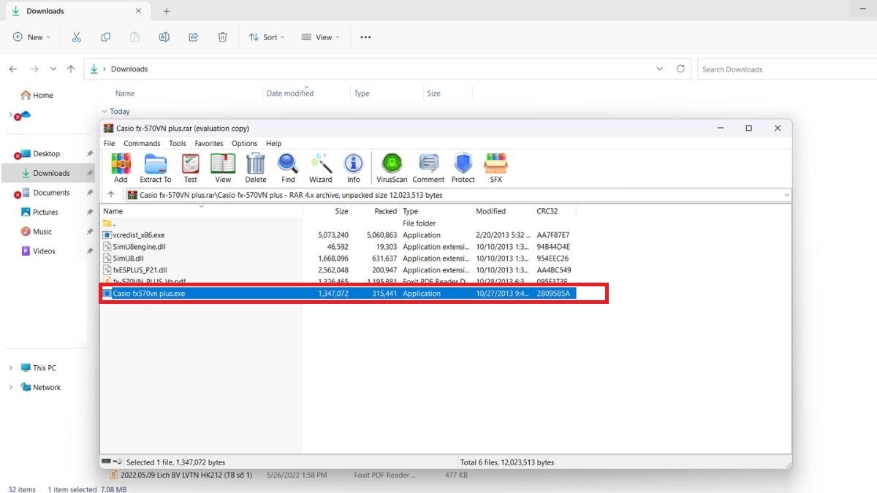The image size is (877, 493).
Task: Open the Find tool in WinRAR
Action: 289,168
